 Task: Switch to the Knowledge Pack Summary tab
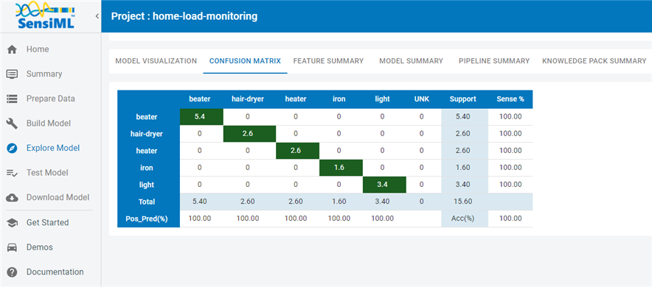click(x=594, y=61)
